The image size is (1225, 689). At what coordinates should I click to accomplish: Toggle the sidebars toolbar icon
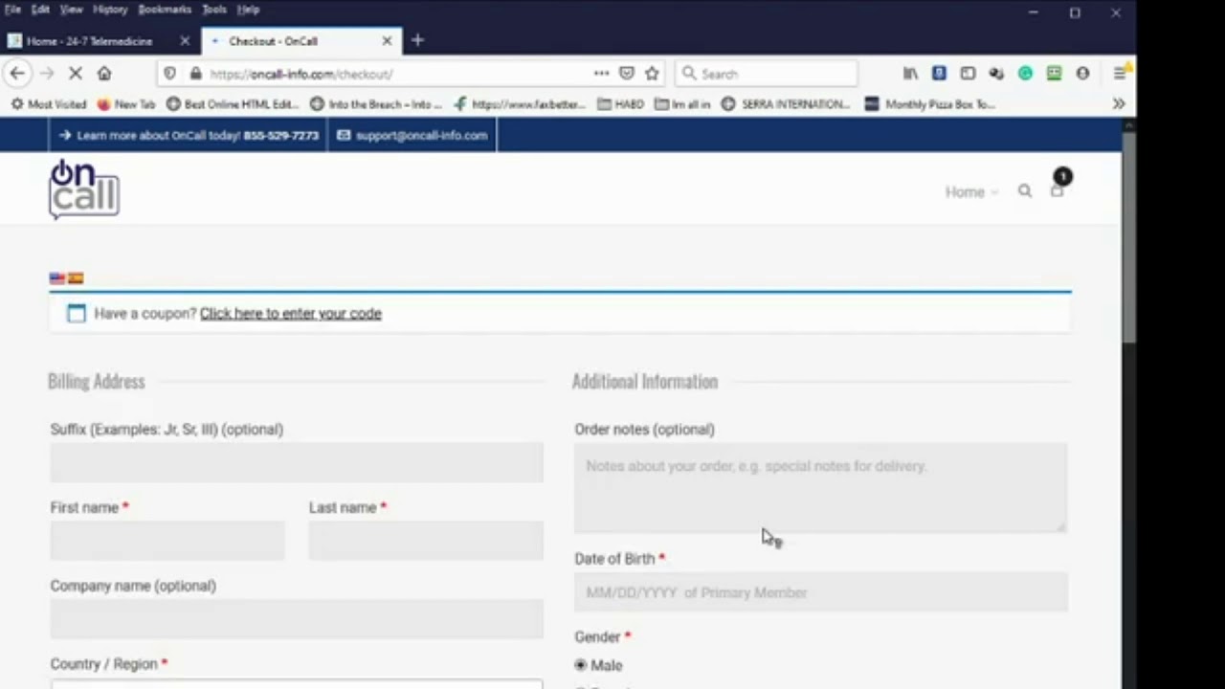[x=968, y=74]
